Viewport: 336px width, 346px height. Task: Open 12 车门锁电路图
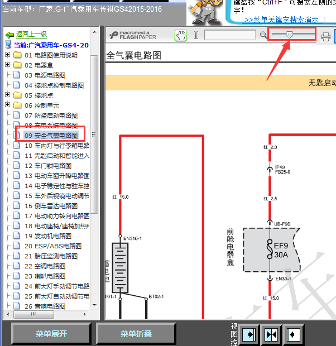click(x=48, y=166)
